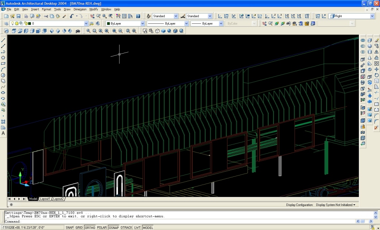The height and width of the screenshot is (230, 380).
Task: Click the Hatch tool icon
Action: pos(3,122)
